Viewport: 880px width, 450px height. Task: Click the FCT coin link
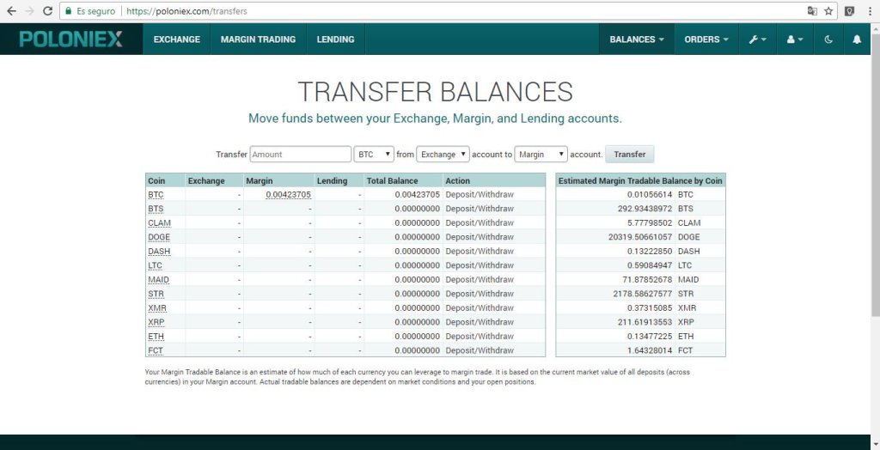click(x=156, y=350)
